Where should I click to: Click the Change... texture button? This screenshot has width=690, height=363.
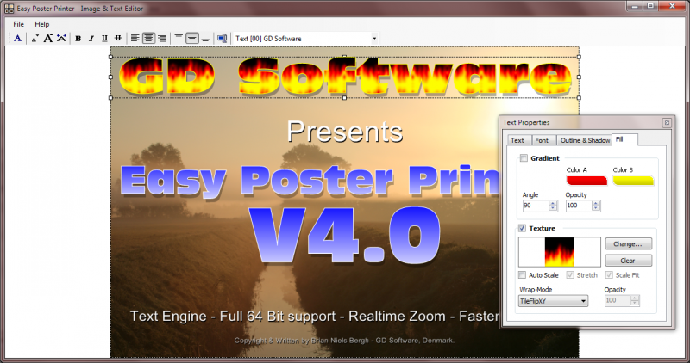[x=629, y=244]
